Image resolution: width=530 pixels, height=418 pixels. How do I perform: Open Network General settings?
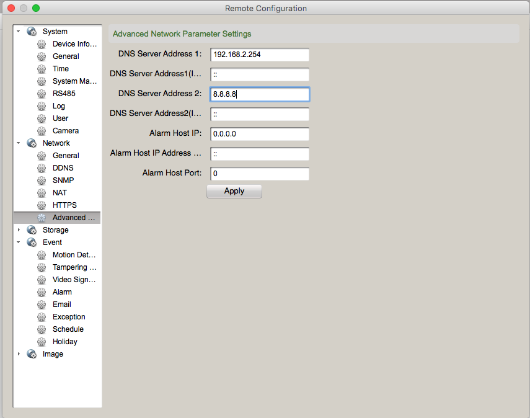point(66,156)
